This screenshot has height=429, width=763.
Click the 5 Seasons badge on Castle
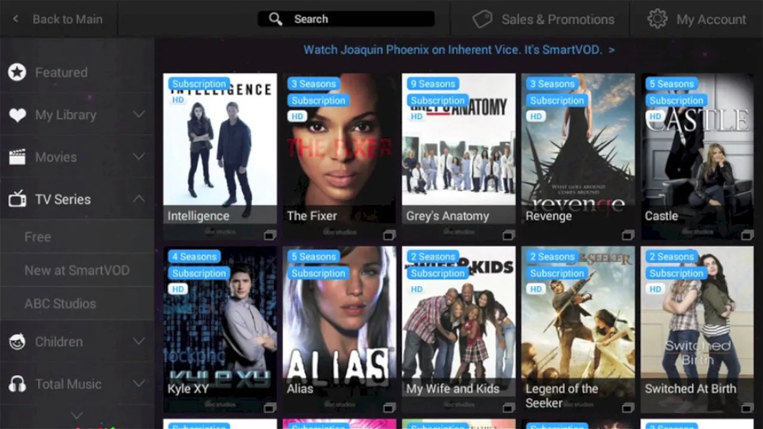[671, 84]
